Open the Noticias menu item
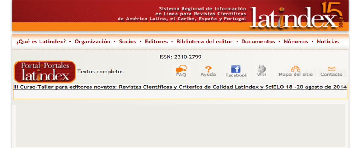360x148 pixels. click(328, 42)
